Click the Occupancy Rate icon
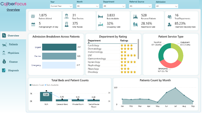 pos(101,24)
